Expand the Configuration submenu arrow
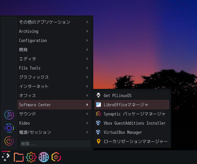This screenshot has width=197, height=164. point(87,40)
